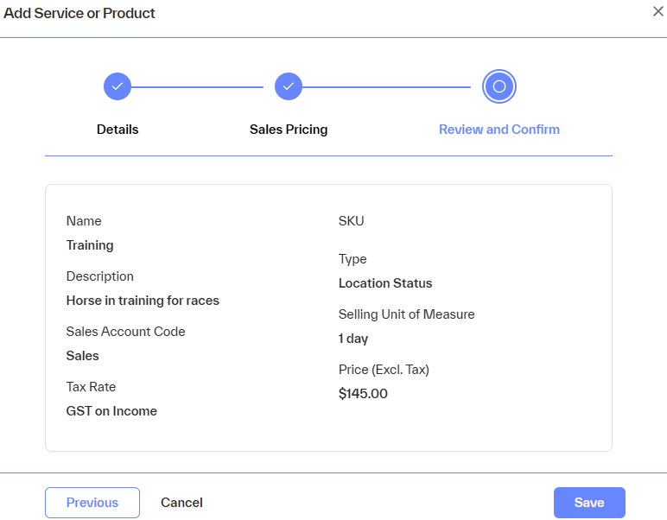Click the type value Location Status
The width and height of the screenshot is (667, 520).
(x=385, y=283)
